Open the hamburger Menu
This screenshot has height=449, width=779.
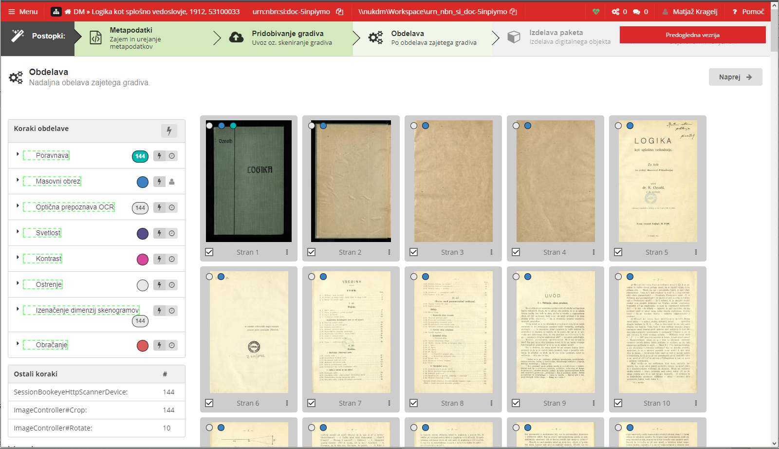23,12
